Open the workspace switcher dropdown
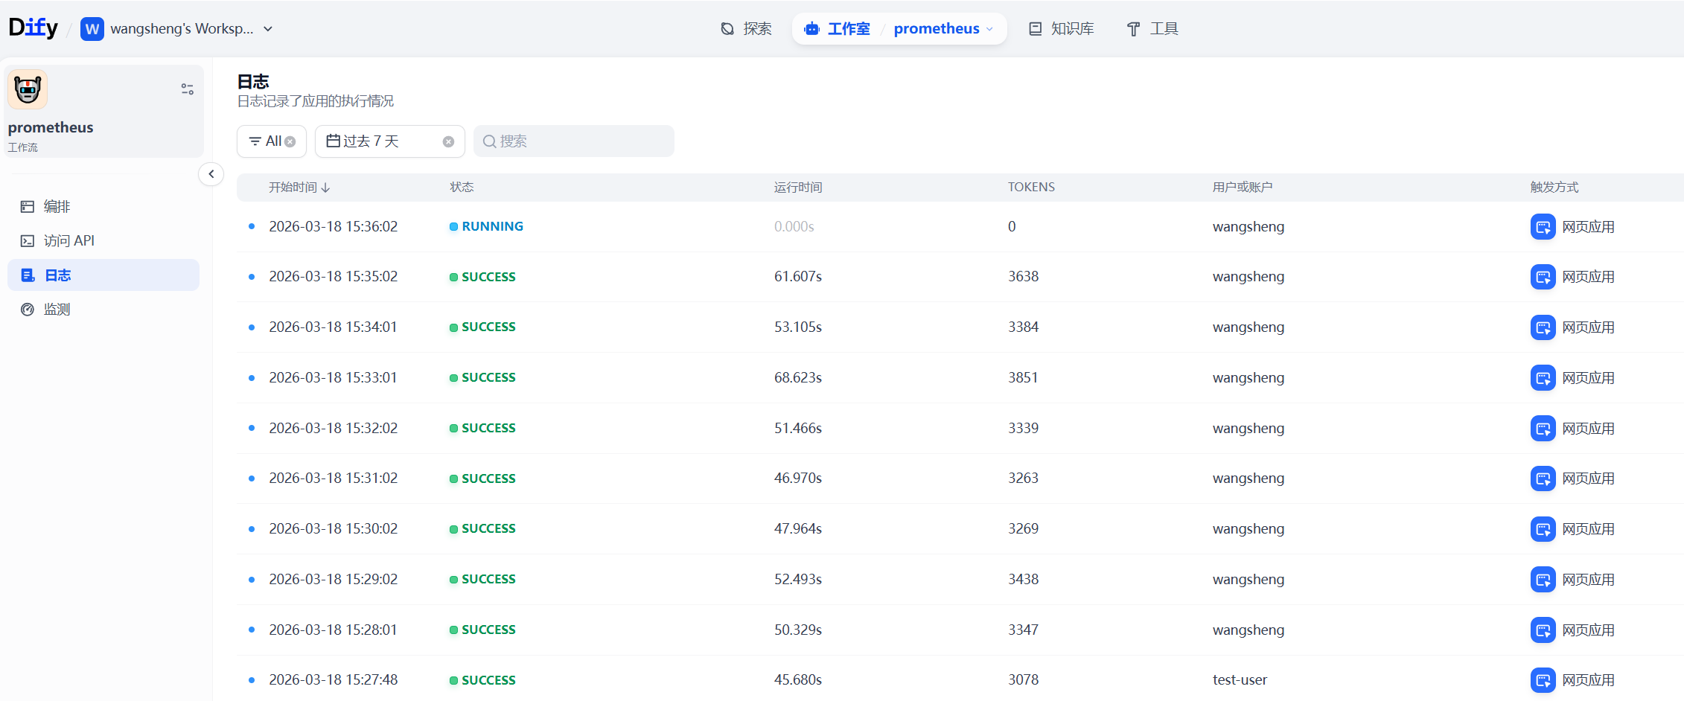This screenshot has width=1684, height=701. 268,29
